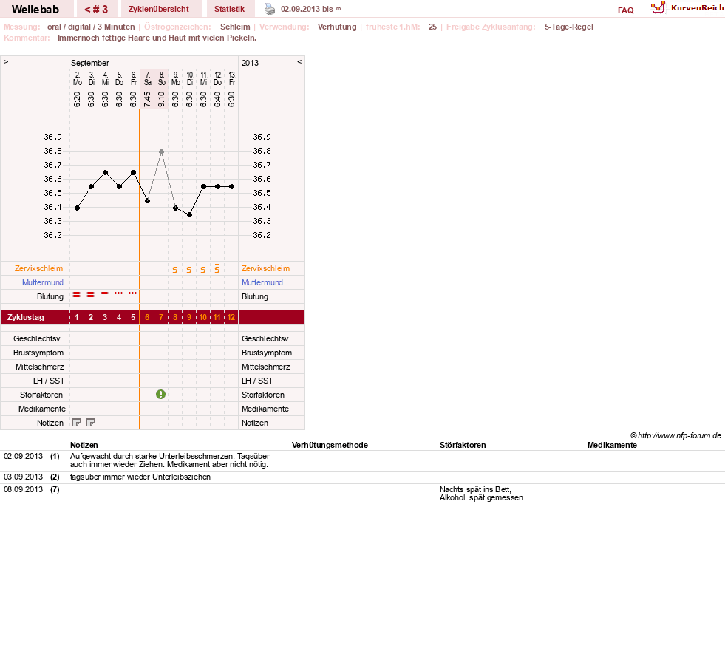725x657 pixels.
Task: Click the left Brustsymptom row label
Action: 38,353
